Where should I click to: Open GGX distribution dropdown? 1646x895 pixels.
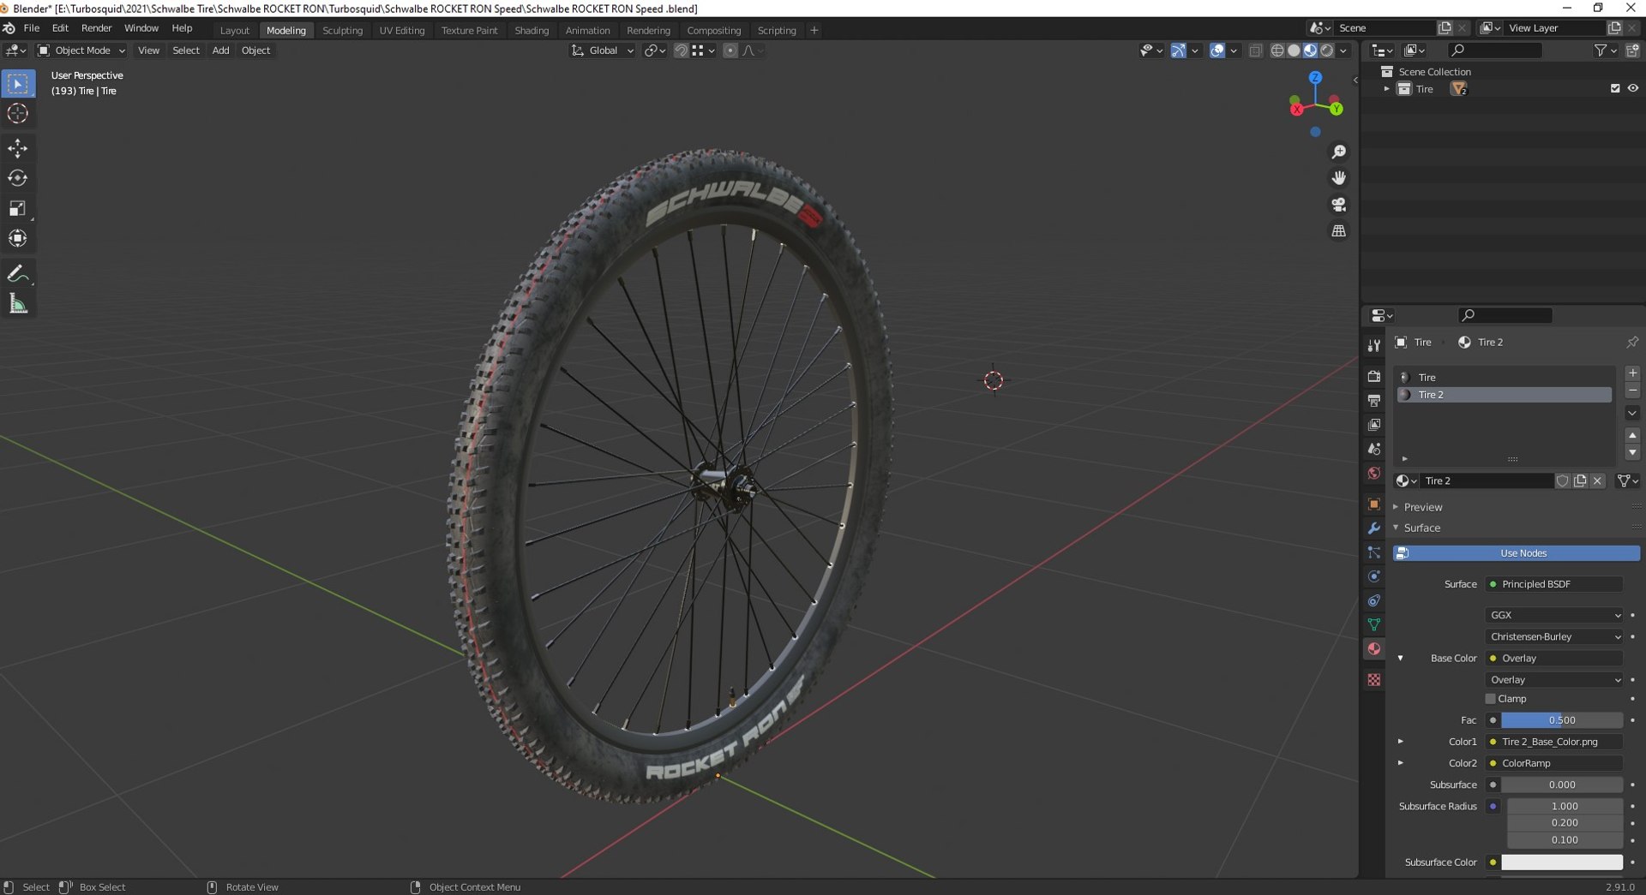(1554, 616)
